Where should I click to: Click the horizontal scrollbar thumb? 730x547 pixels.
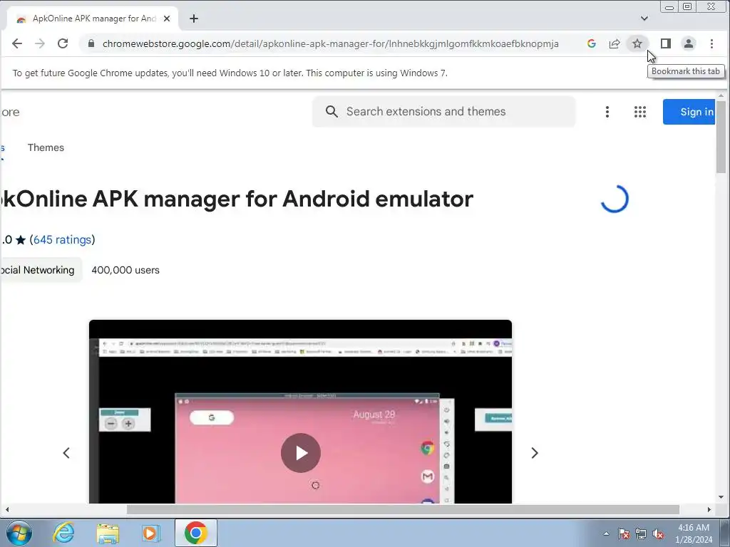coord(403,510)
